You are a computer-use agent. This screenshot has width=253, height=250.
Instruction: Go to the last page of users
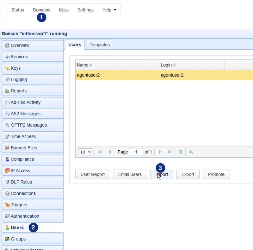pyautogui.click(x=169, y=152)
